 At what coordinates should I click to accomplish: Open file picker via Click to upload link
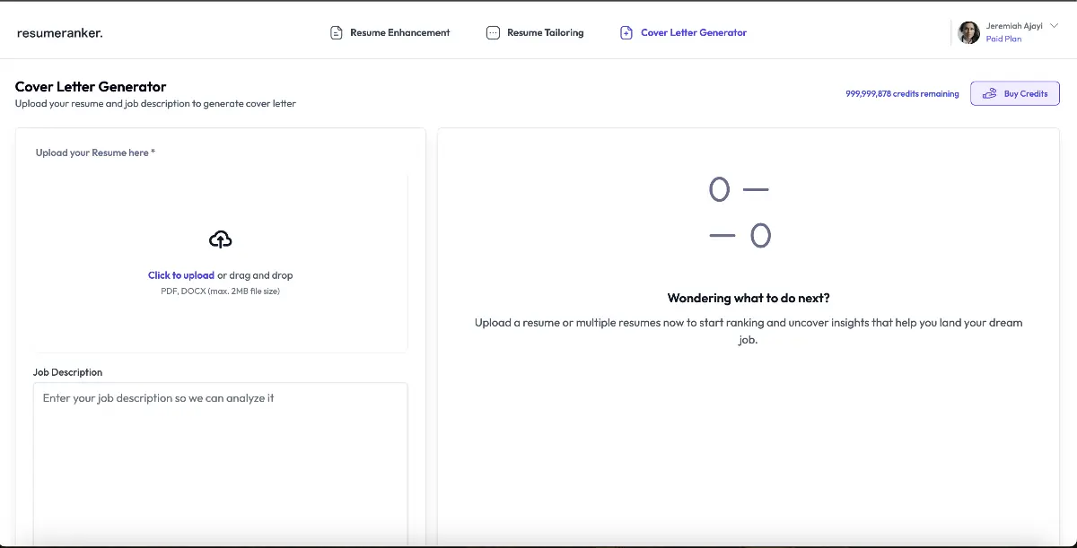[181, 275]
